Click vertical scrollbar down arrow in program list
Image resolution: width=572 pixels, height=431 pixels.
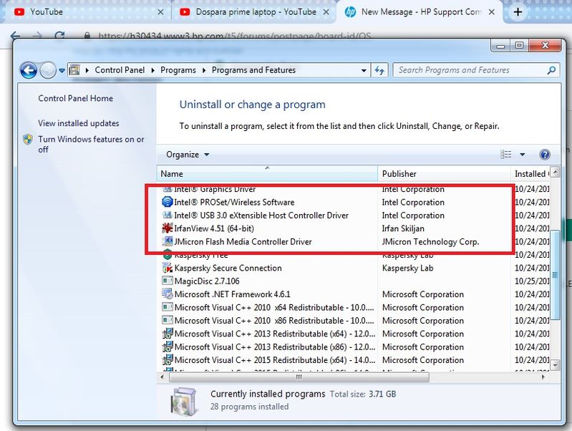[x=555, y=364]
